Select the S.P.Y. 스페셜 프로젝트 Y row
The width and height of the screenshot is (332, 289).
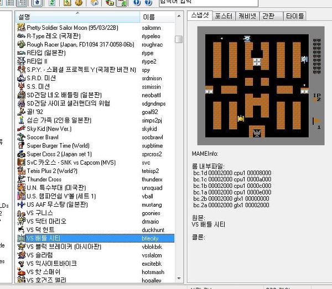95,70
